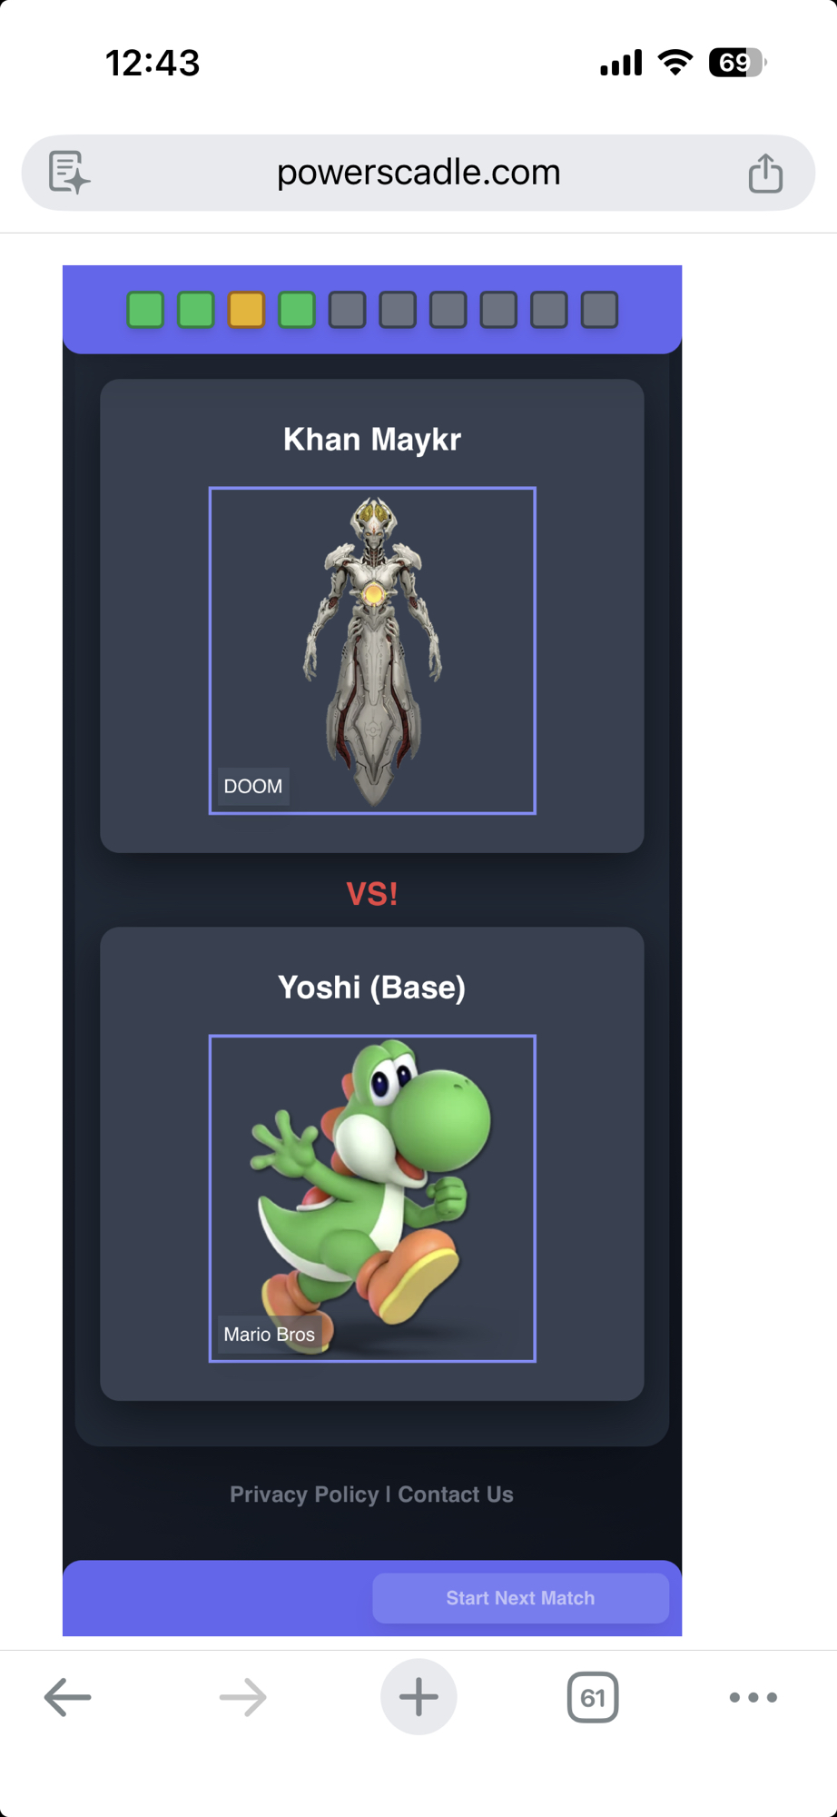Open a new tab with plus button
Viewport: 837px width, 1817px height.
[418, 1697]
